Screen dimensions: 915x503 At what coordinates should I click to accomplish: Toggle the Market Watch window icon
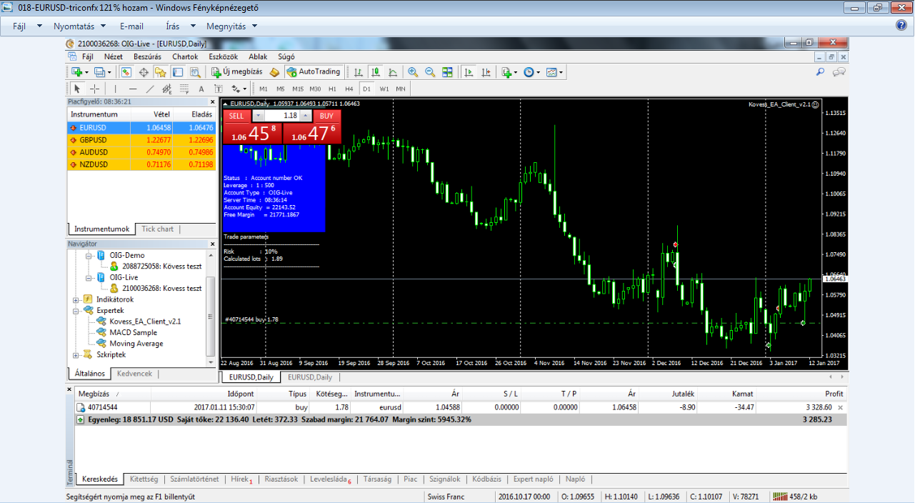coord(126,72)
